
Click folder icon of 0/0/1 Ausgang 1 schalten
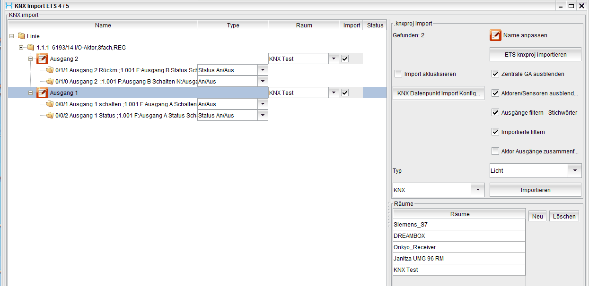[50, 104]
